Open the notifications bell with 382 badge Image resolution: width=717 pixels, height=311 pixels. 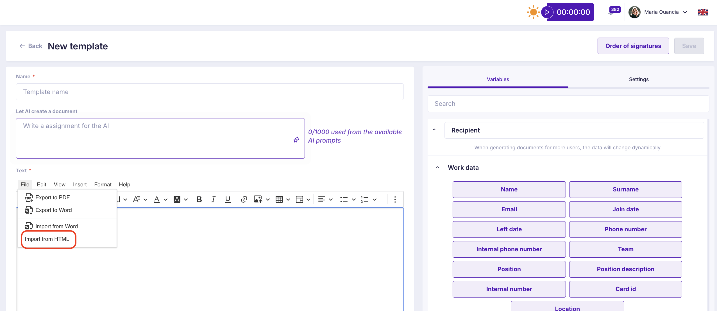[x=611, y=13]
